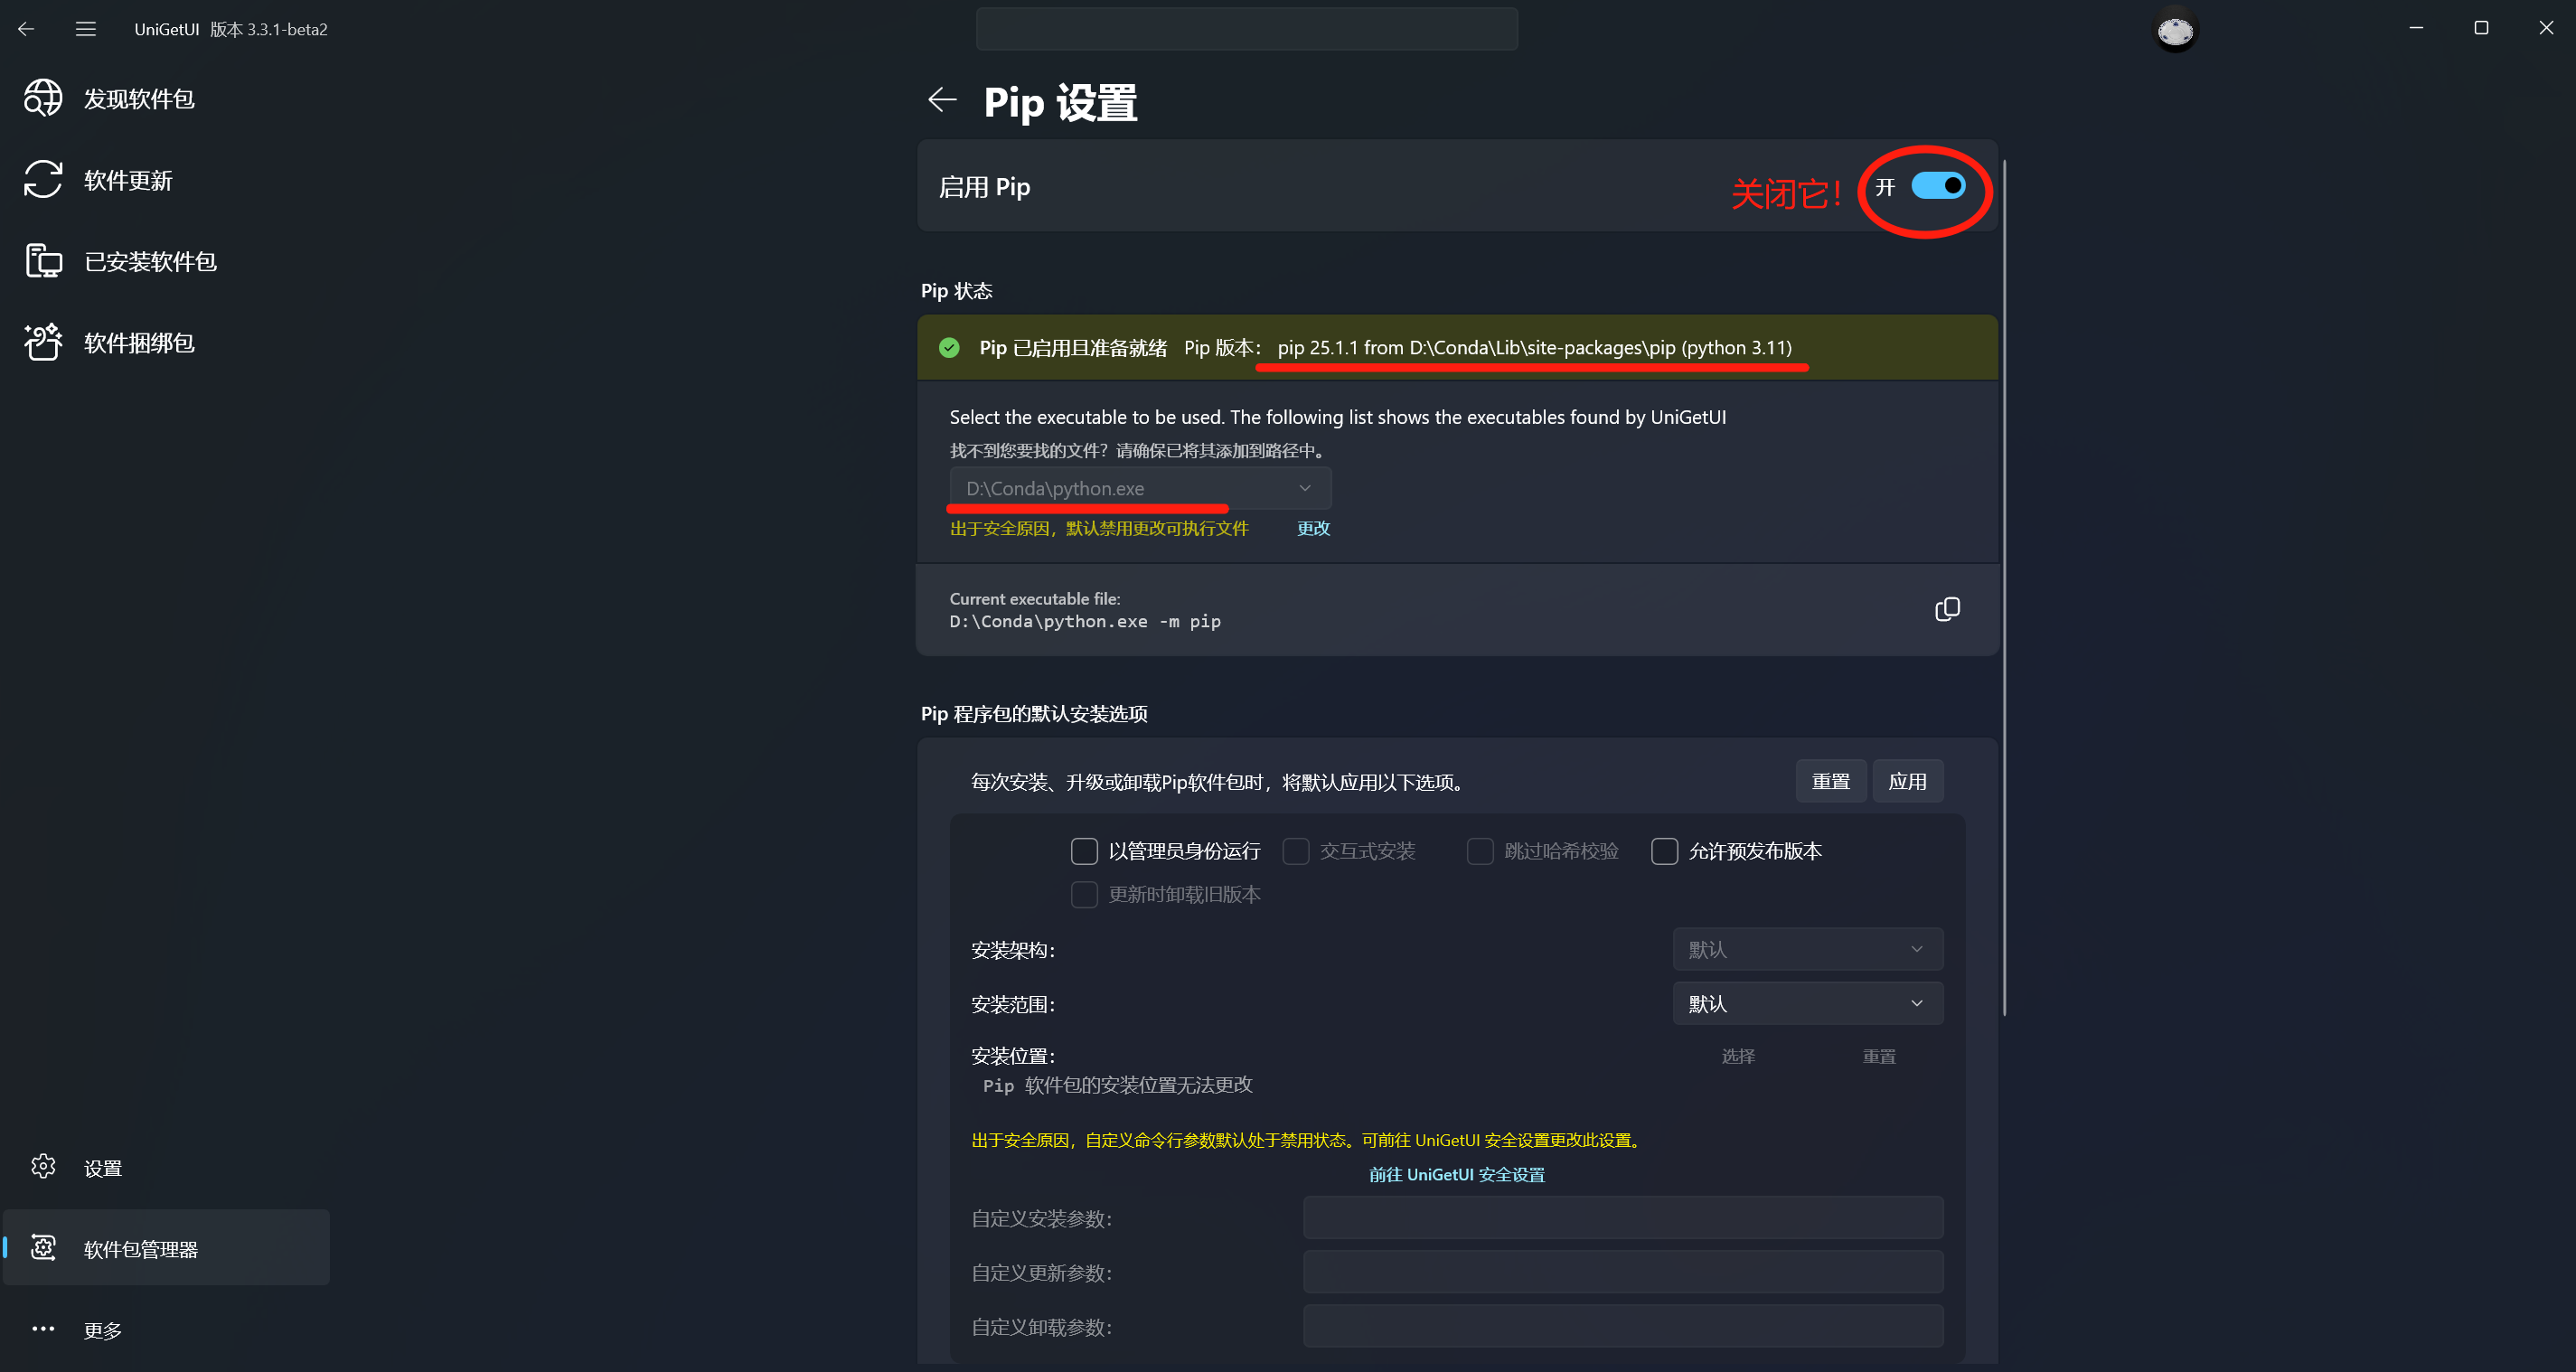Image resolution: width=2576 pixels, height=1372 pixels.
Task: Check 以管理员身份运行 checkbox
Action: point(1084,851)
